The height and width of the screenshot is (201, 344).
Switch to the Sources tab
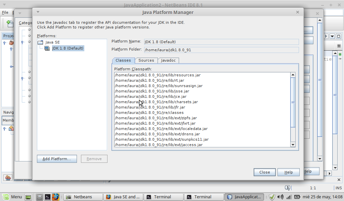pos(146,60)
